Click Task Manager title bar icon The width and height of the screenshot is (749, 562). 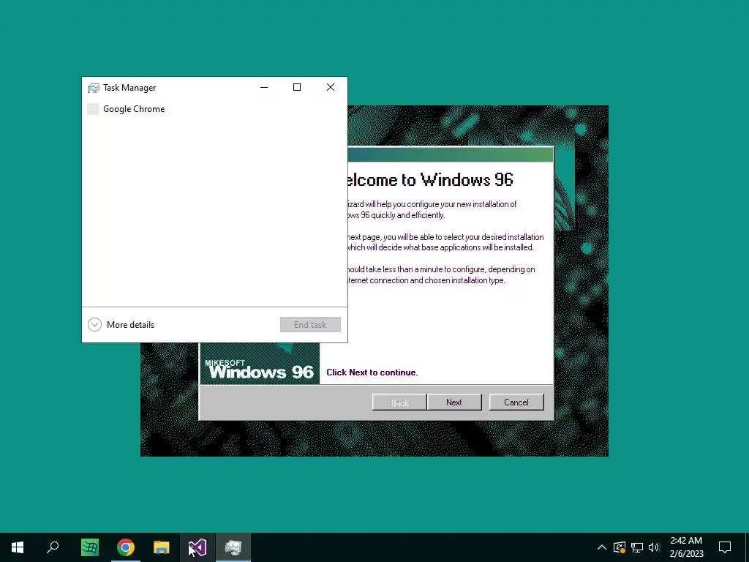tap(94, 88)
